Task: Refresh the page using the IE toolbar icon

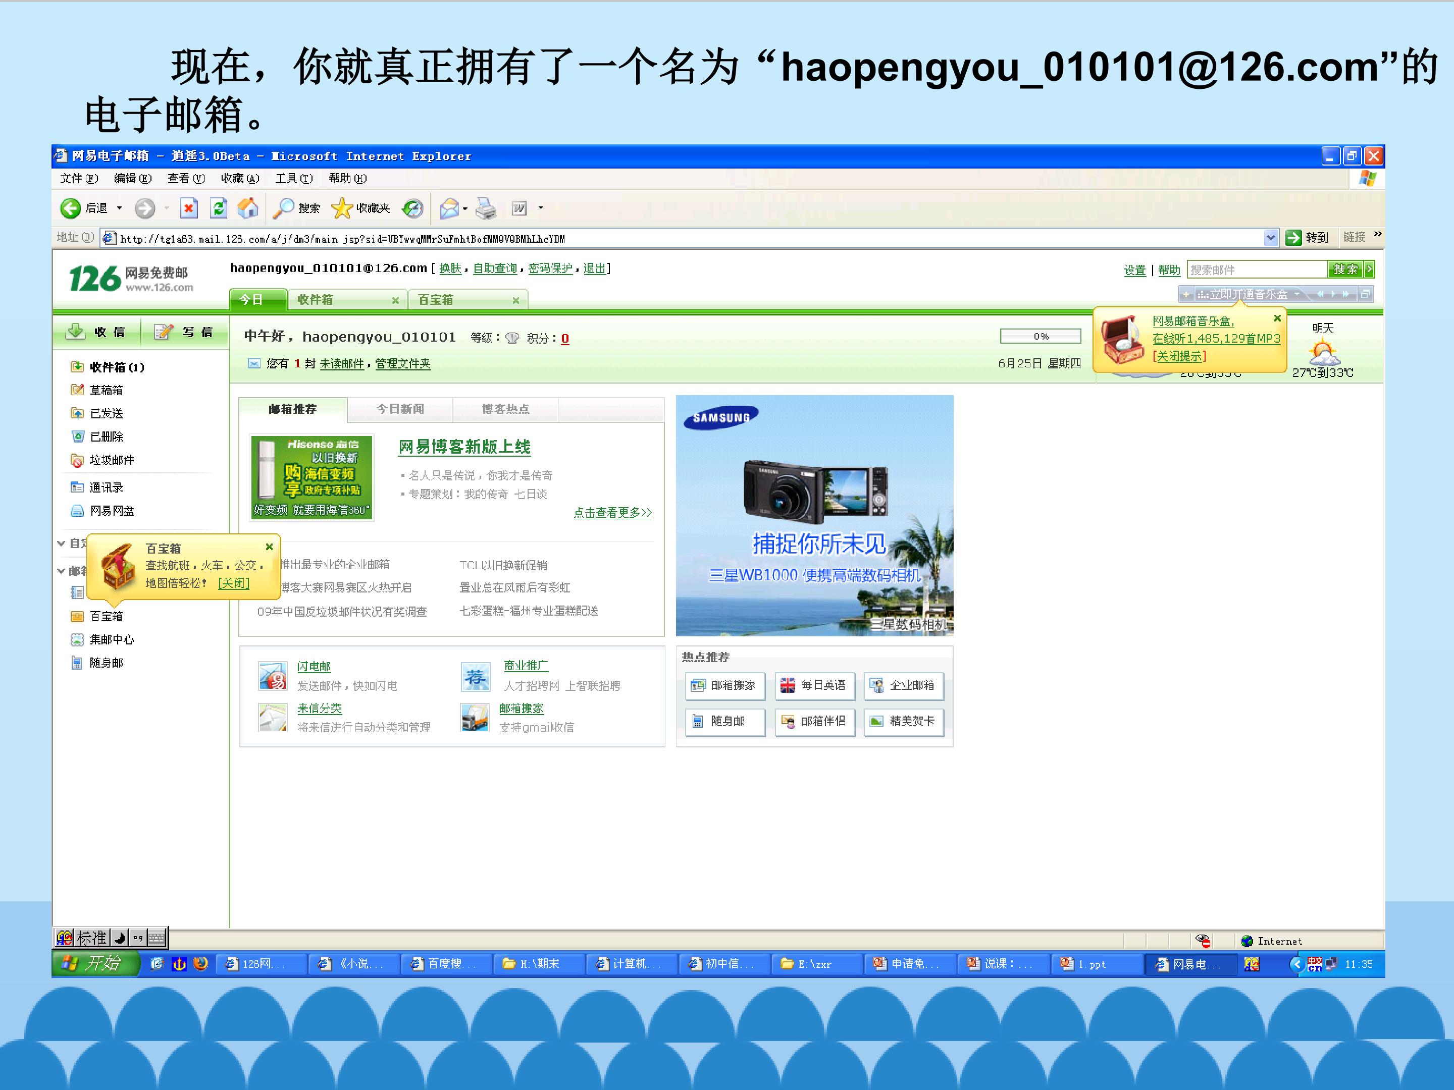Action: [x=219, y=208]
